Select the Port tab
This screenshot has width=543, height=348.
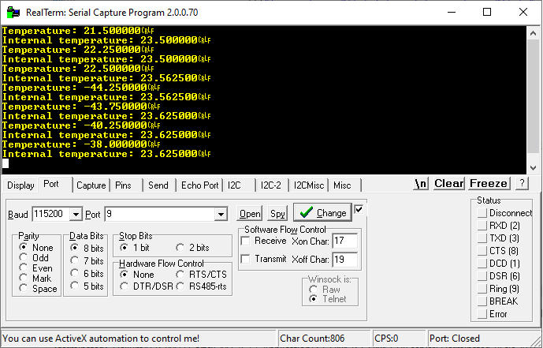51,184
